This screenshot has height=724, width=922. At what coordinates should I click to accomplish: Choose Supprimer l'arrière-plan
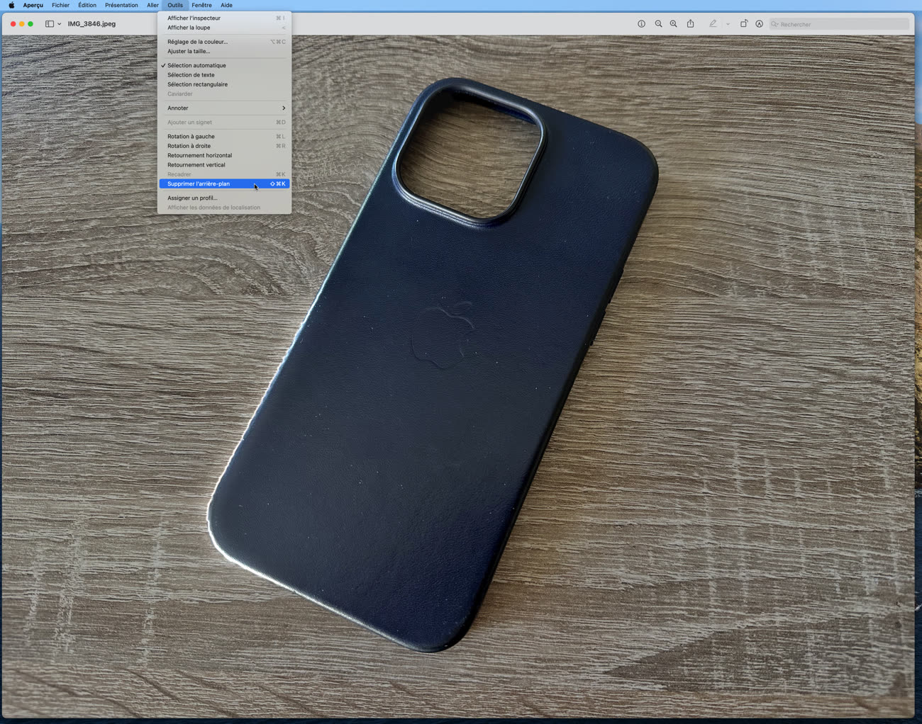[224, 183]
